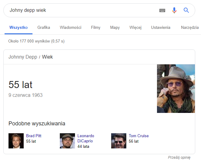Image resolution: width=201 pixels, height=163 pixels.
Task: Open Ustawienia settings menu
Action: click(x=161, y=28)
